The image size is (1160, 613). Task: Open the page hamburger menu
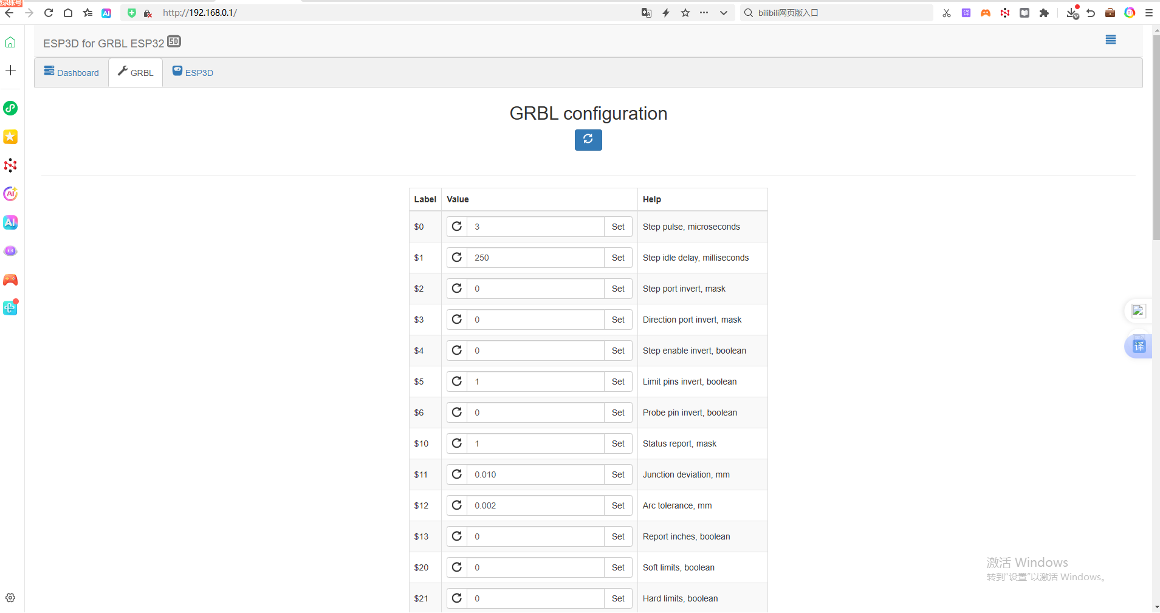coord(1110,39)
